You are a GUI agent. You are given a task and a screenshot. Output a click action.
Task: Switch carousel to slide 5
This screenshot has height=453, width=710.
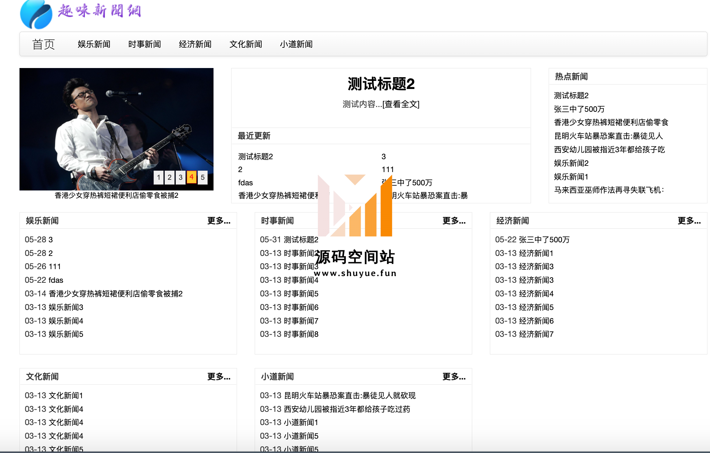click(202, 177)
